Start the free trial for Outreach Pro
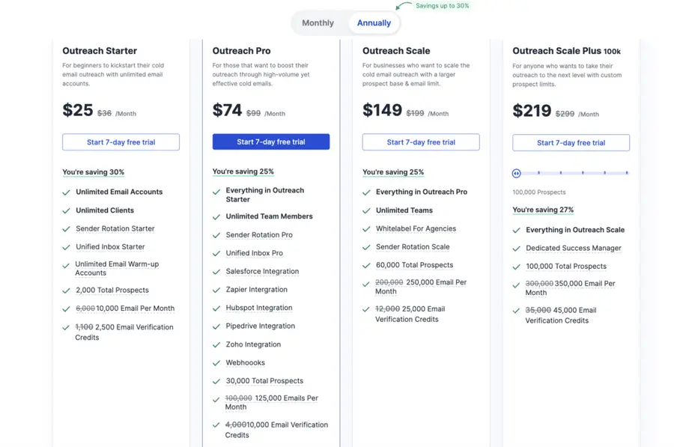This screenshot has width=674, height=447. (x=270, y=142)
